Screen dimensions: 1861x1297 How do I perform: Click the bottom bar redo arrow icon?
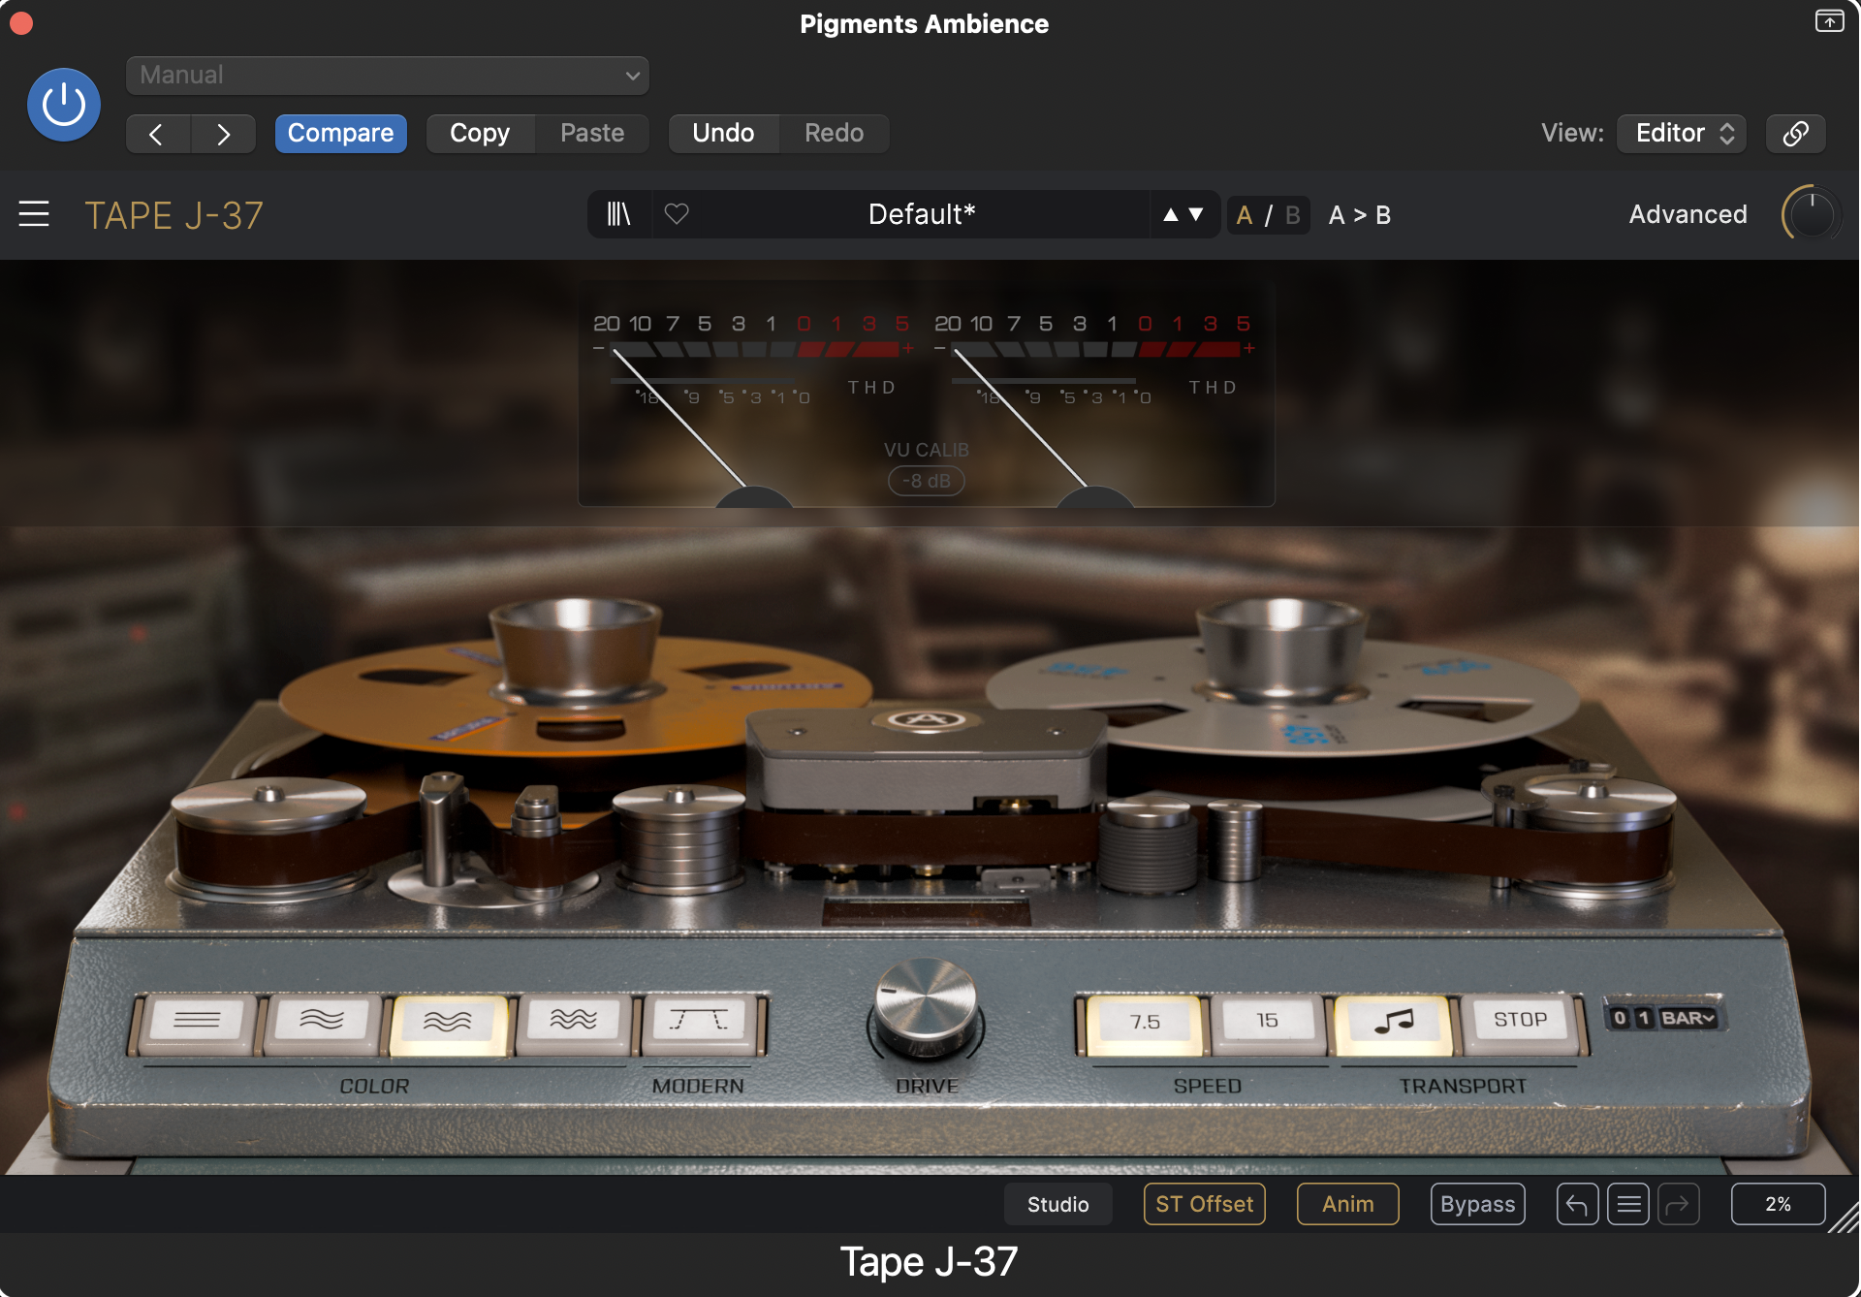1679,1204
